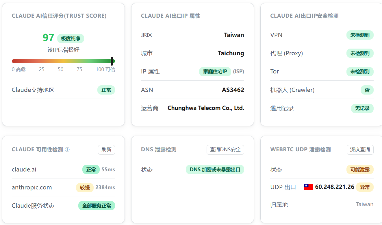Click the info icon beside CLAUDE 可用性检测

(x=67, y=150)
